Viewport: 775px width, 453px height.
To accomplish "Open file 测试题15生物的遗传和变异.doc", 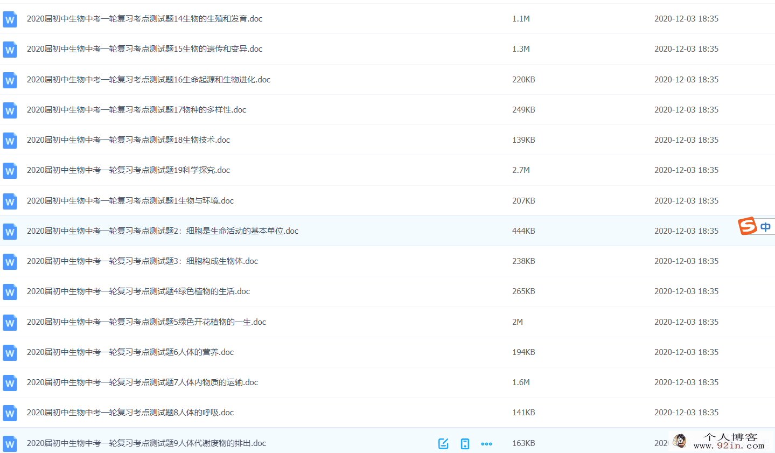I will click(x=144, y=48).
